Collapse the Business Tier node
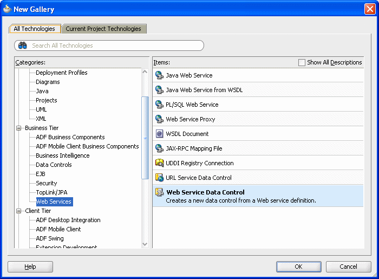Viewport: 379px width, 279px height. pos(18,128)
